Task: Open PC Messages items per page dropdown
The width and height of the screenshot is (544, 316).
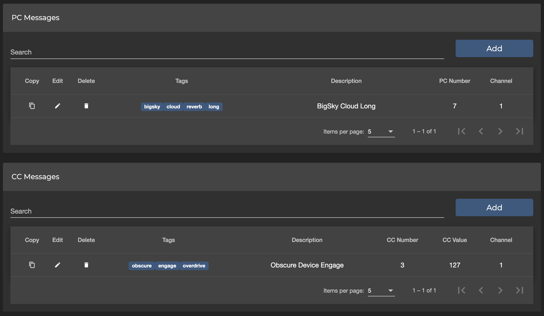Action: (x=381, y=132)
